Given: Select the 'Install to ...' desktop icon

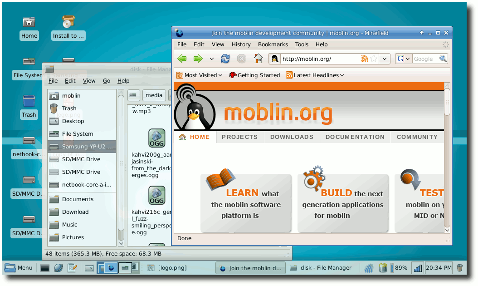Looking at the screenshot, I should point(68,28).
